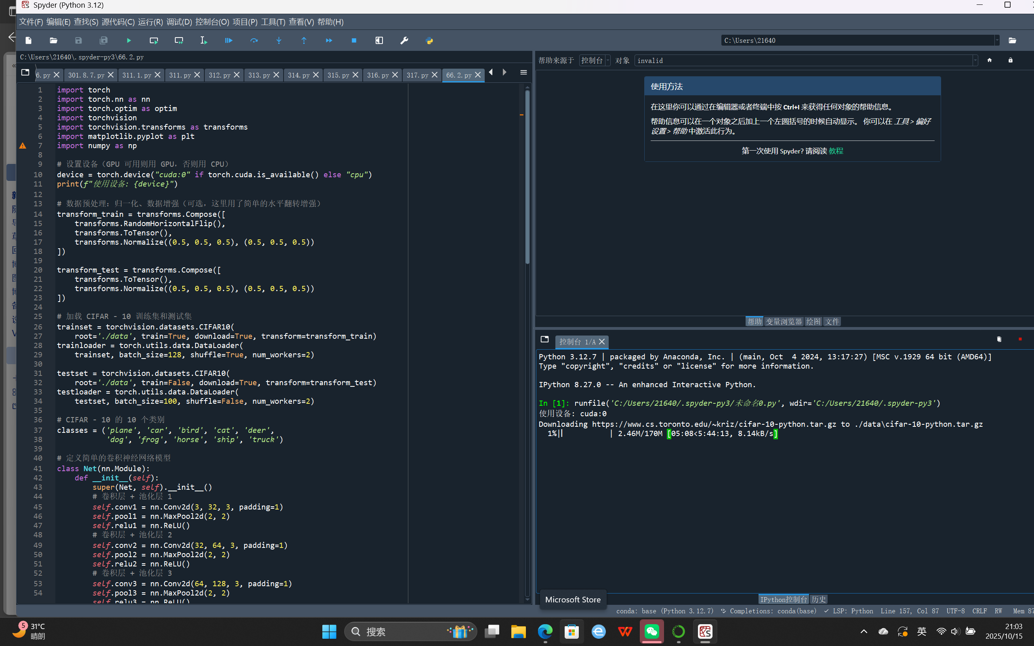The image size is (1034, 646).
Task: Maximize the current pane icon
Action: (x=379, y=41)
